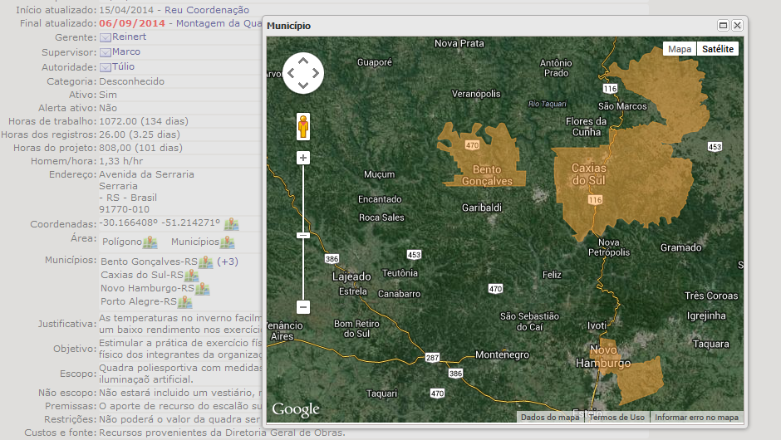
Task: Open the Caxias do Sul-RS map icon
Action: [191, 276]
